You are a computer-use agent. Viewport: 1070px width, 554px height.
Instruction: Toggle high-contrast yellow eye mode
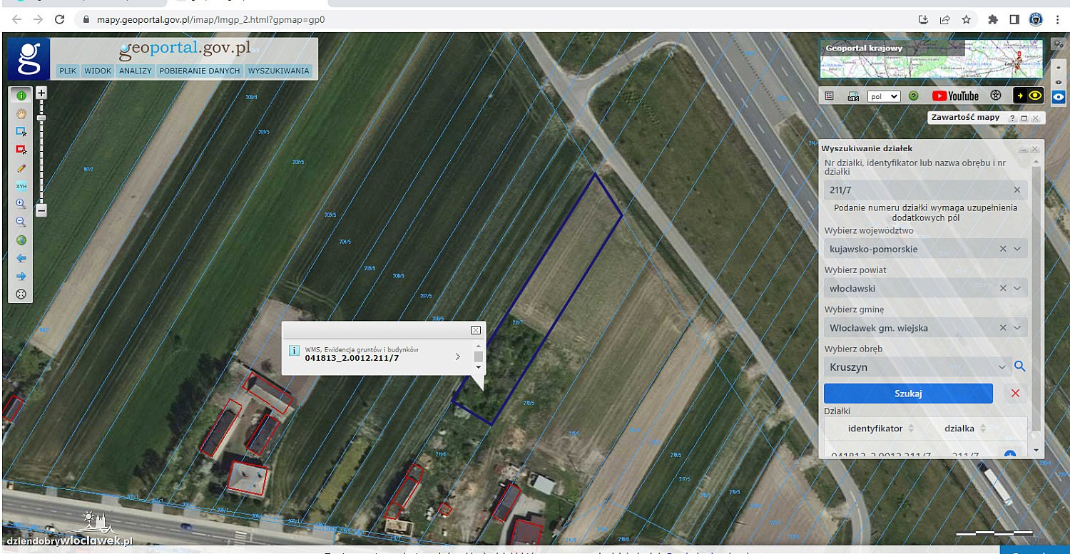tap(1028, 96)
